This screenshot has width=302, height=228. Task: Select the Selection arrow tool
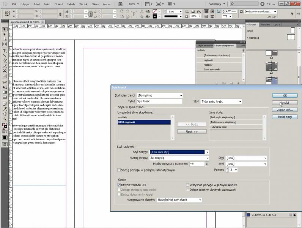tap(5, 29)
